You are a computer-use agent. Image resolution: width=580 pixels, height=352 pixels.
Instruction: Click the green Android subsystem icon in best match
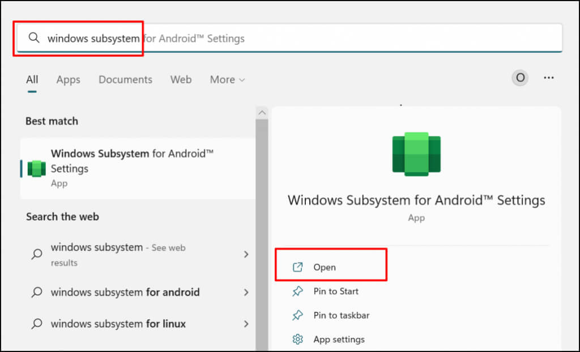point(37,169)
